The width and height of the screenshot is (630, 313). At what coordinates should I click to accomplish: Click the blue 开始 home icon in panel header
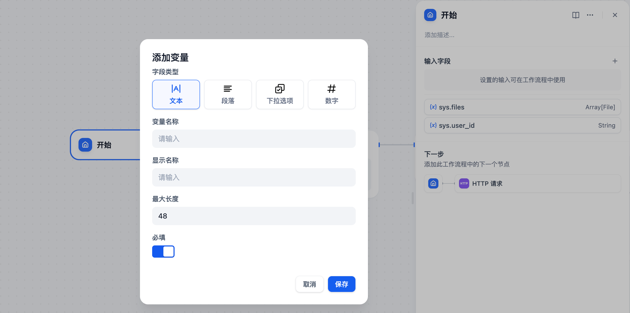(x=430, y=15)
